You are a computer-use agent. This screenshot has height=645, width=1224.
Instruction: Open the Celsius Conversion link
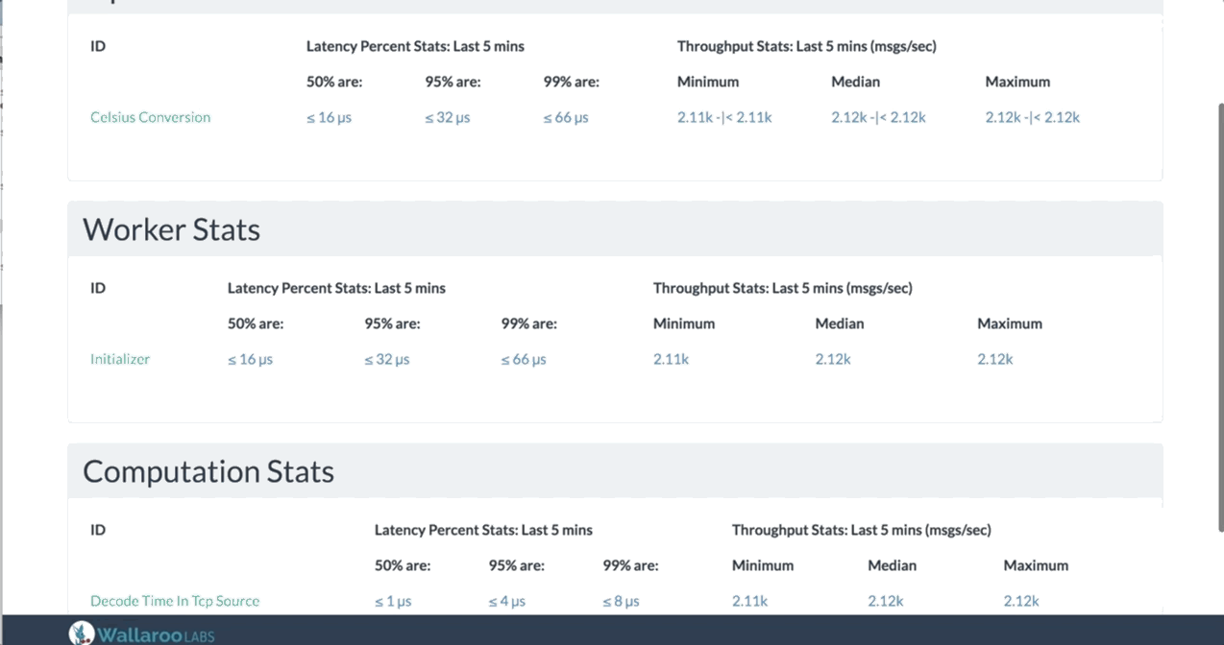click(150, 117)
